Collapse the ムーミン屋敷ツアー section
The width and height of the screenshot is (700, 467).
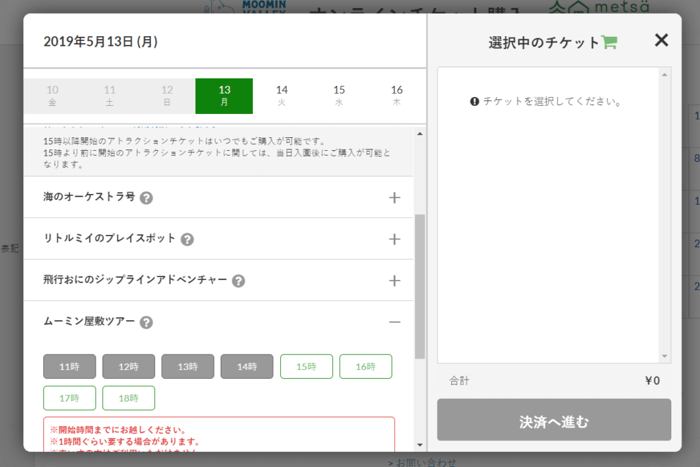(x=394, y=322)
